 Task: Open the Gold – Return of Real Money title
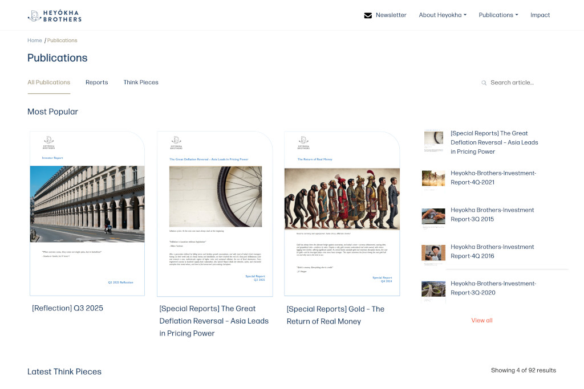click(x=335, y=315)
